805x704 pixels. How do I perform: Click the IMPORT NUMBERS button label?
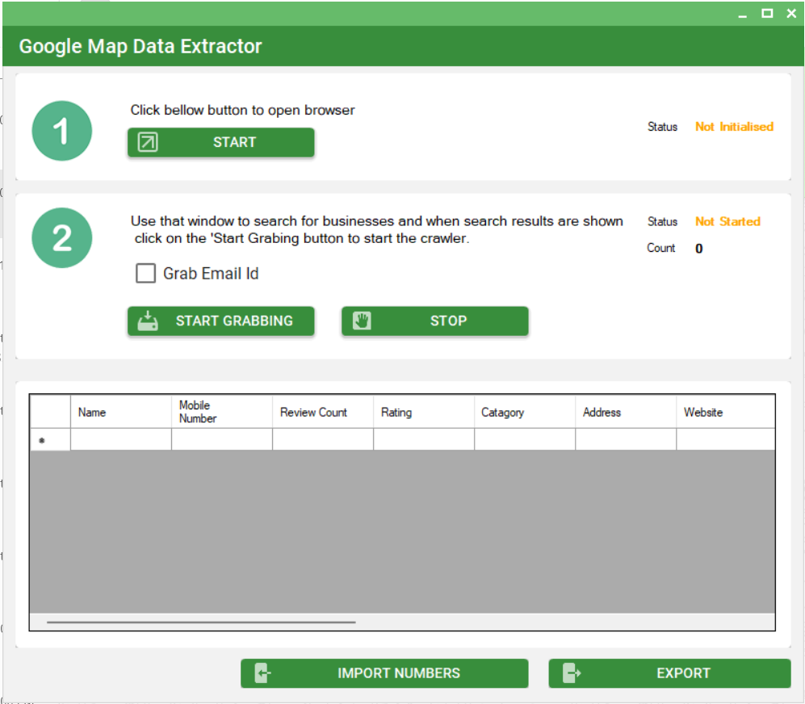pos(399,673)
